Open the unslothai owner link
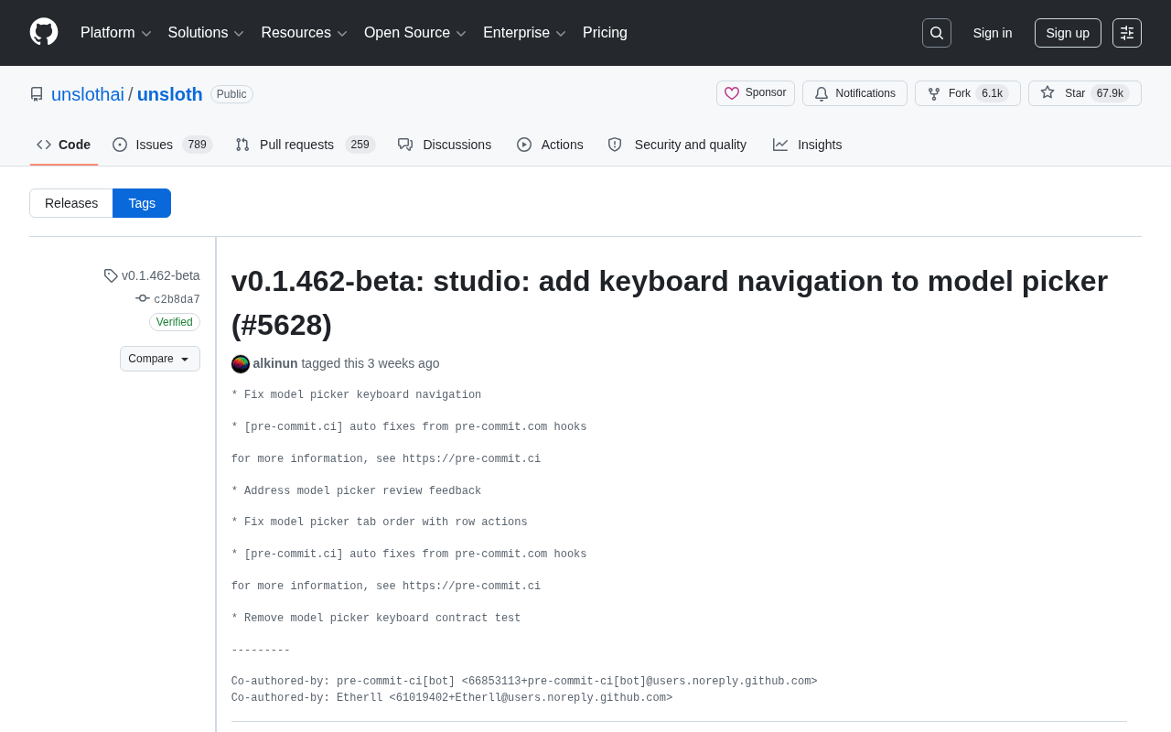 tap(88, 94)
